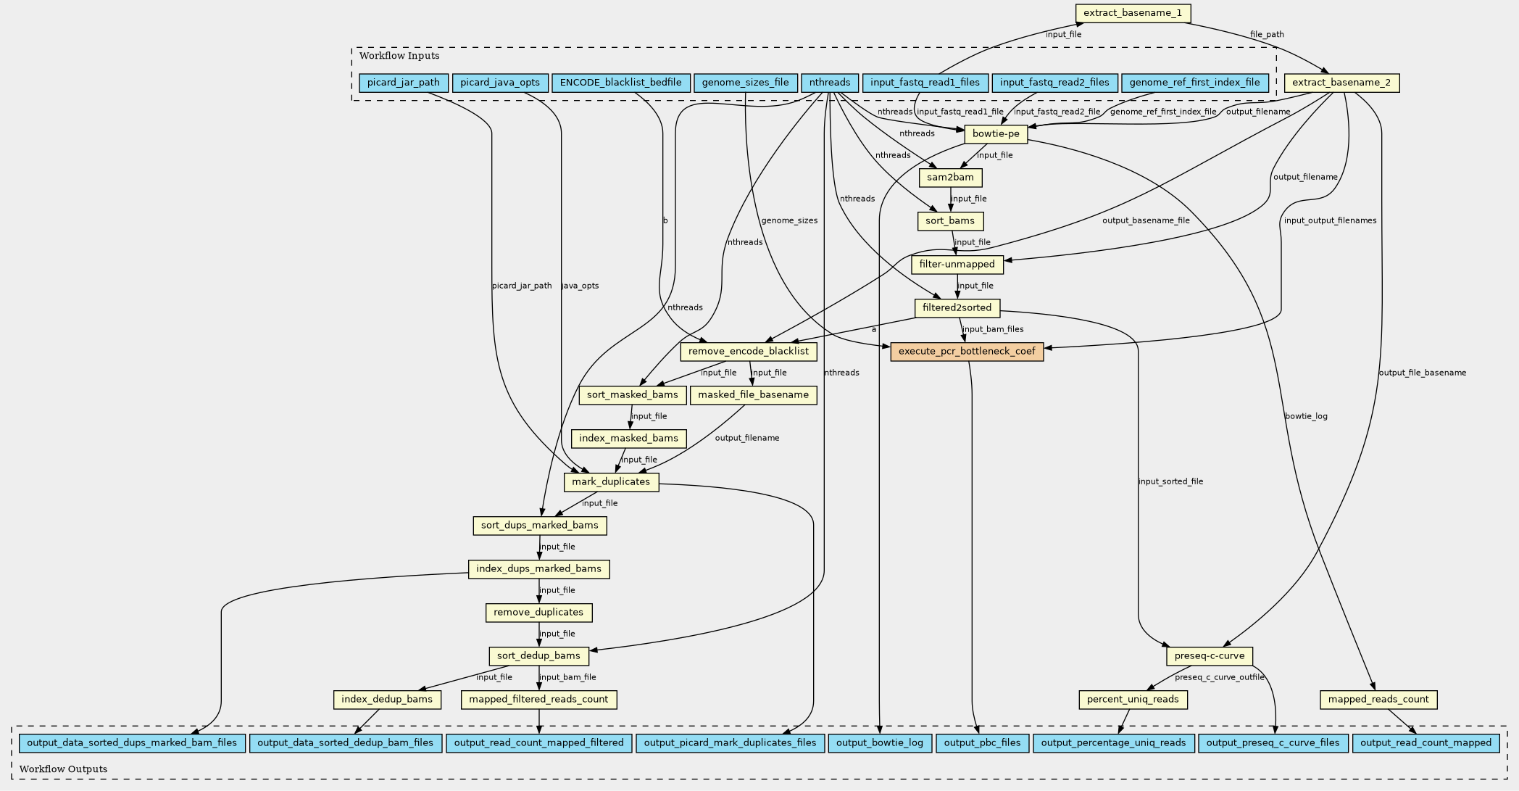Click the index_masked_bams node
The width and height of the screenshot is (1519, 791).
pos(628,439)
